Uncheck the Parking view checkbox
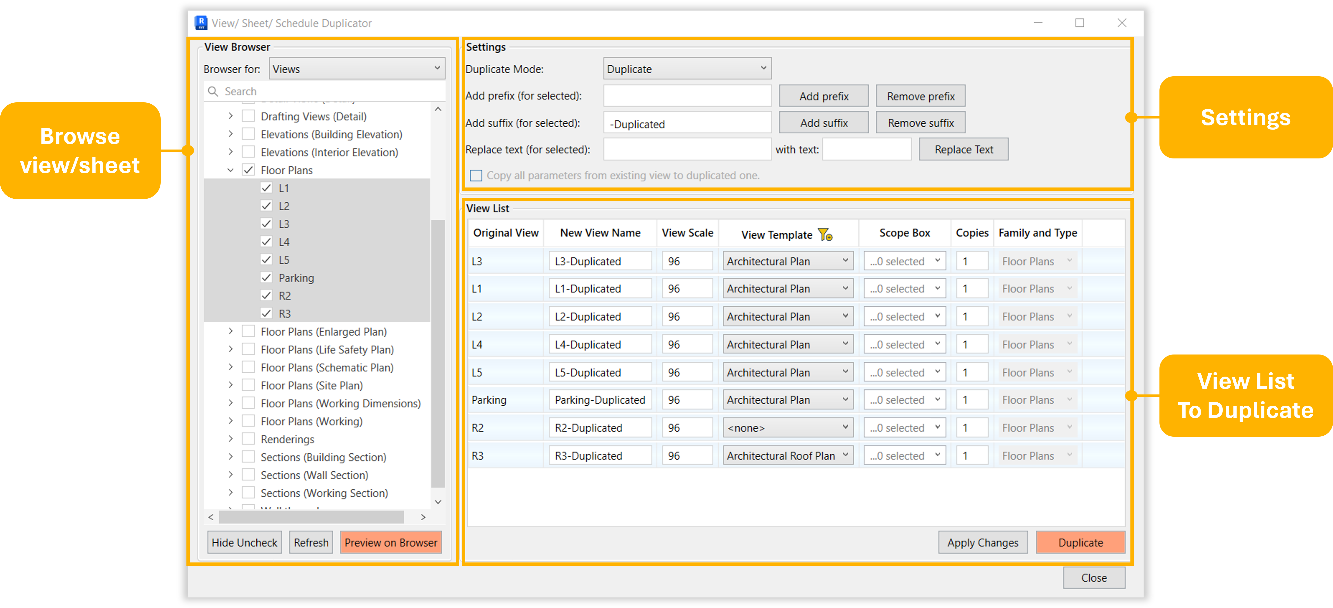The image size is (1333, 608). 266,277
